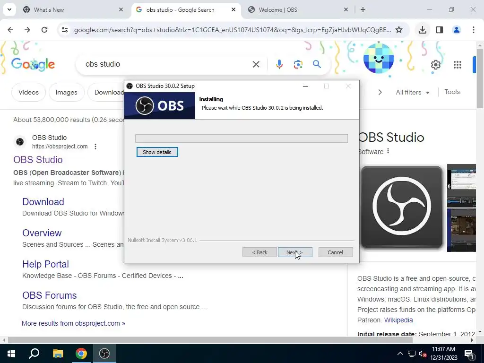Switch to the What's New tab

pyautogui.click(x=73, y=9)
